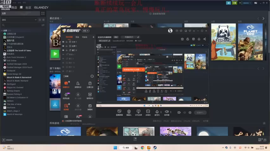
Task: Click the Steam library search field
Action: click(21, 25)
